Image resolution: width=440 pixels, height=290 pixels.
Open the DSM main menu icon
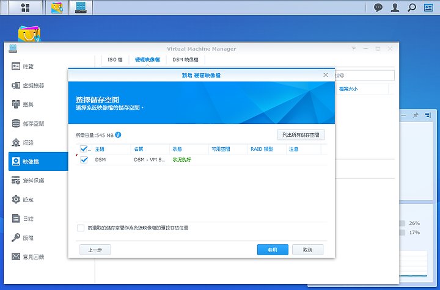pyautogui.click(x=25, y=7)
